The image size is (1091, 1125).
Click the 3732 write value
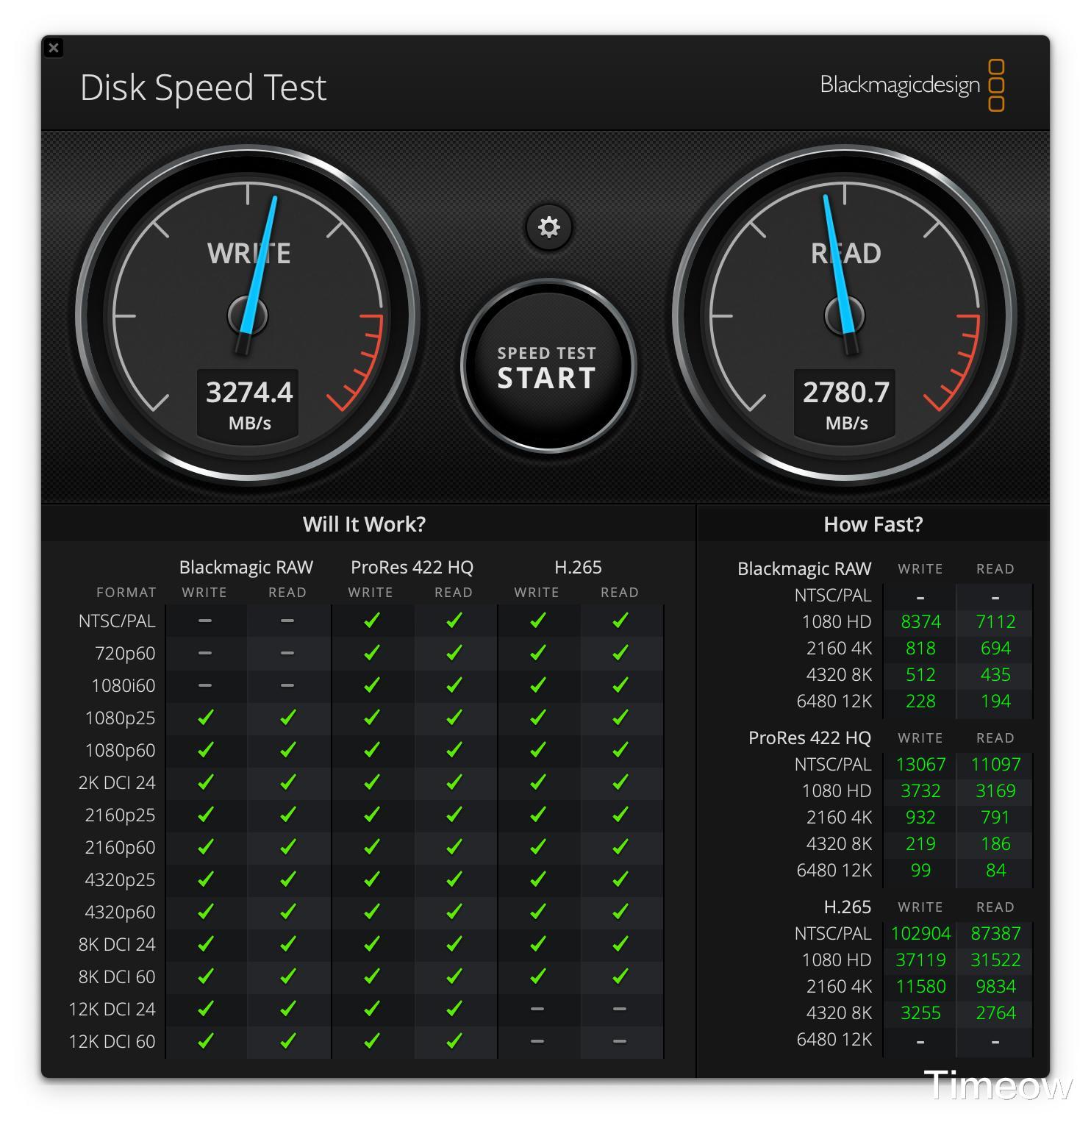click(x=920, y=791)
